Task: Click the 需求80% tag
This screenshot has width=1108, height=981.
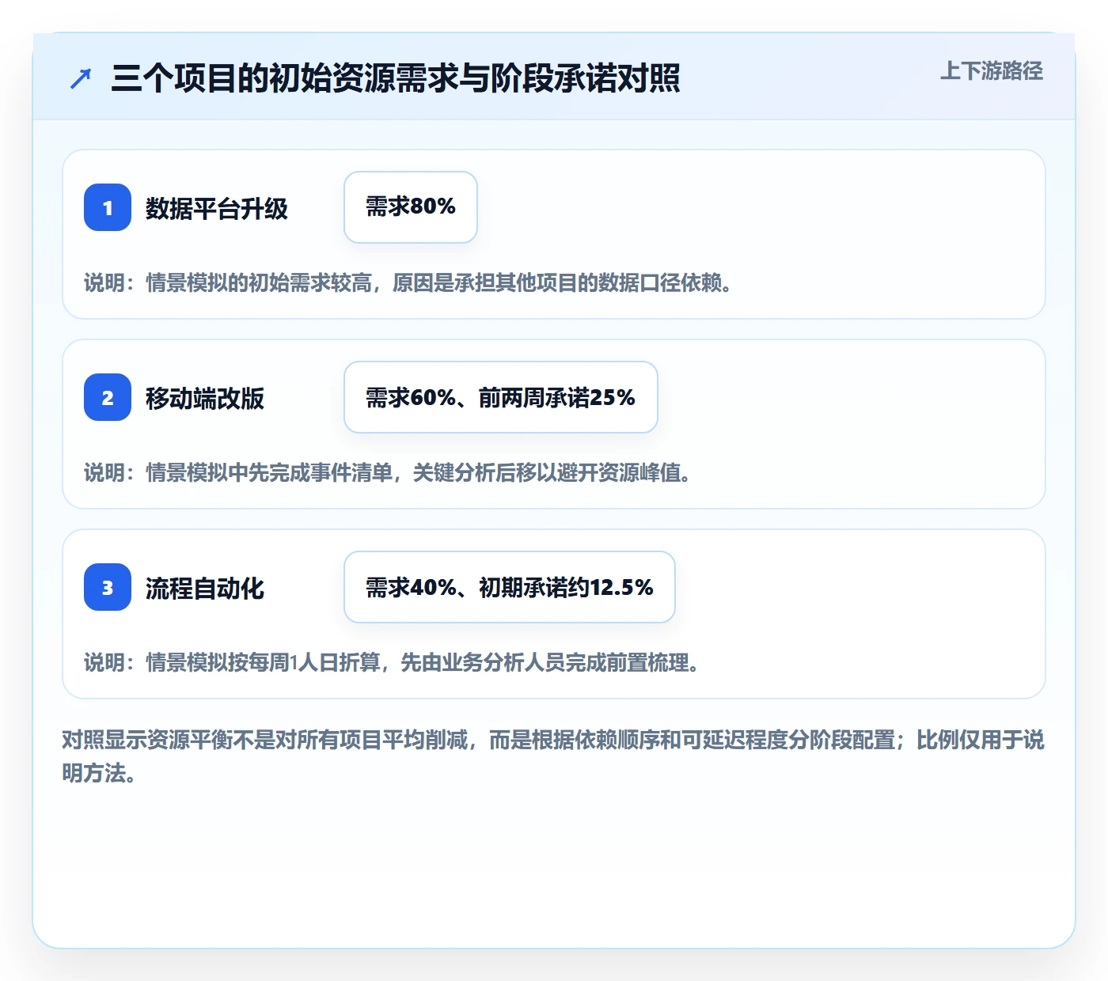Action: coord(411,207)
